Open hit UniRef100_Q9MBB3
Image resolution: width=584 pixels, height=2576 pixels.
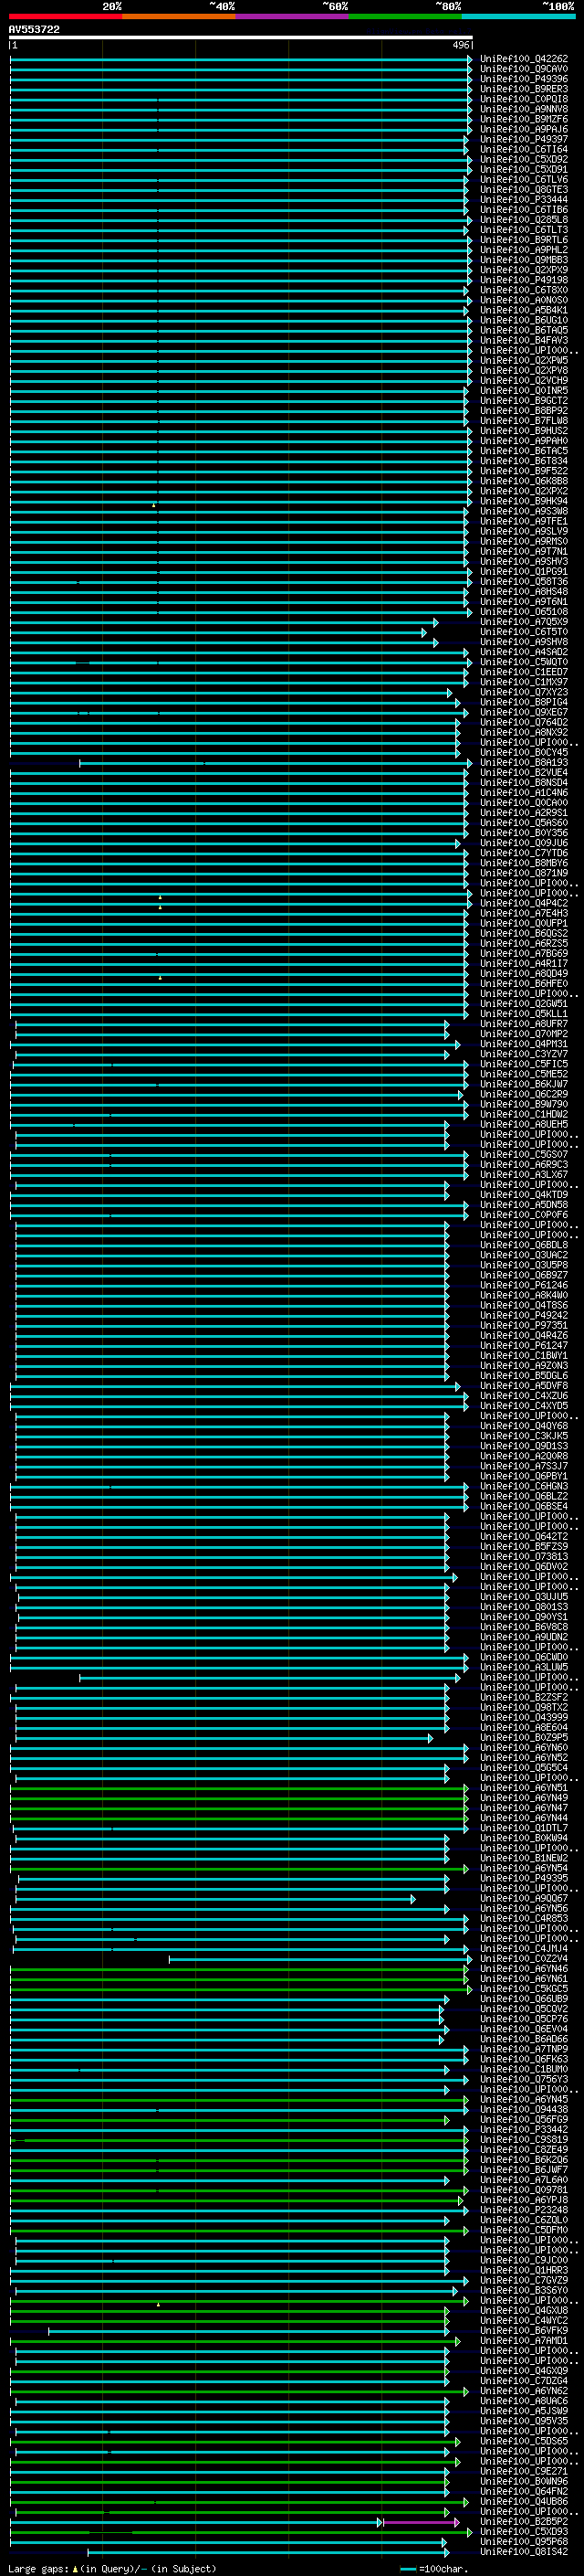tap(523, 260)
